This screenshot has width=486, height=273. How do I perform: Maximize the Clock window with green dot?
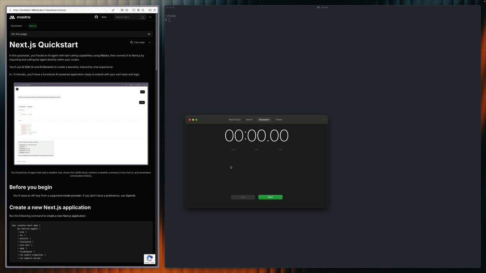point(196,120)
